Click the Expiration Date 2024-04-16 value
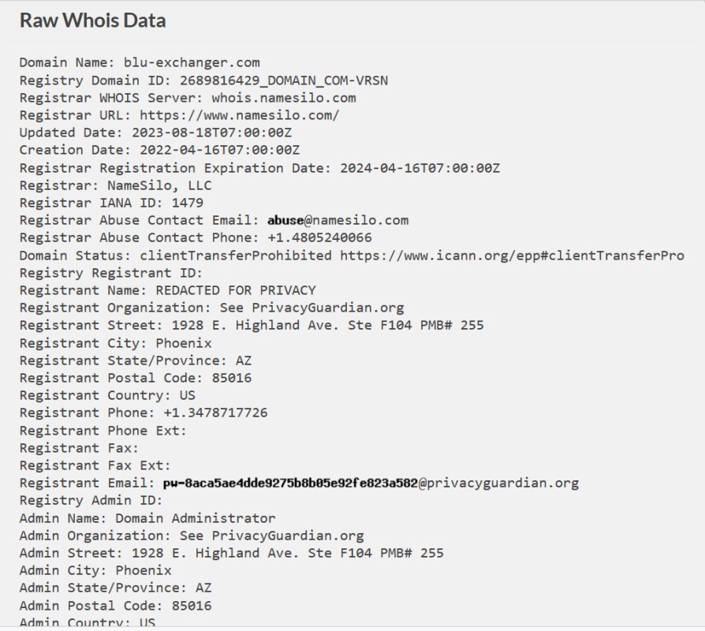The width and height of the screenshot is (705, 631). click(x=420, y=168)
